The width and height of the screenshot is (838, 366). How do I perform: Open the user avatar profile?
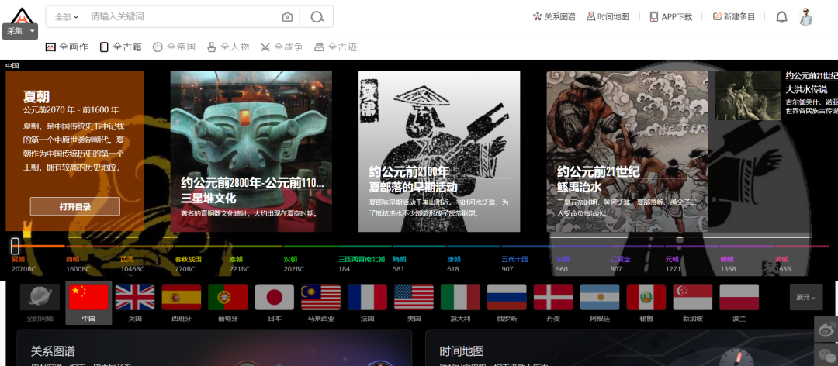pos(807,16)
